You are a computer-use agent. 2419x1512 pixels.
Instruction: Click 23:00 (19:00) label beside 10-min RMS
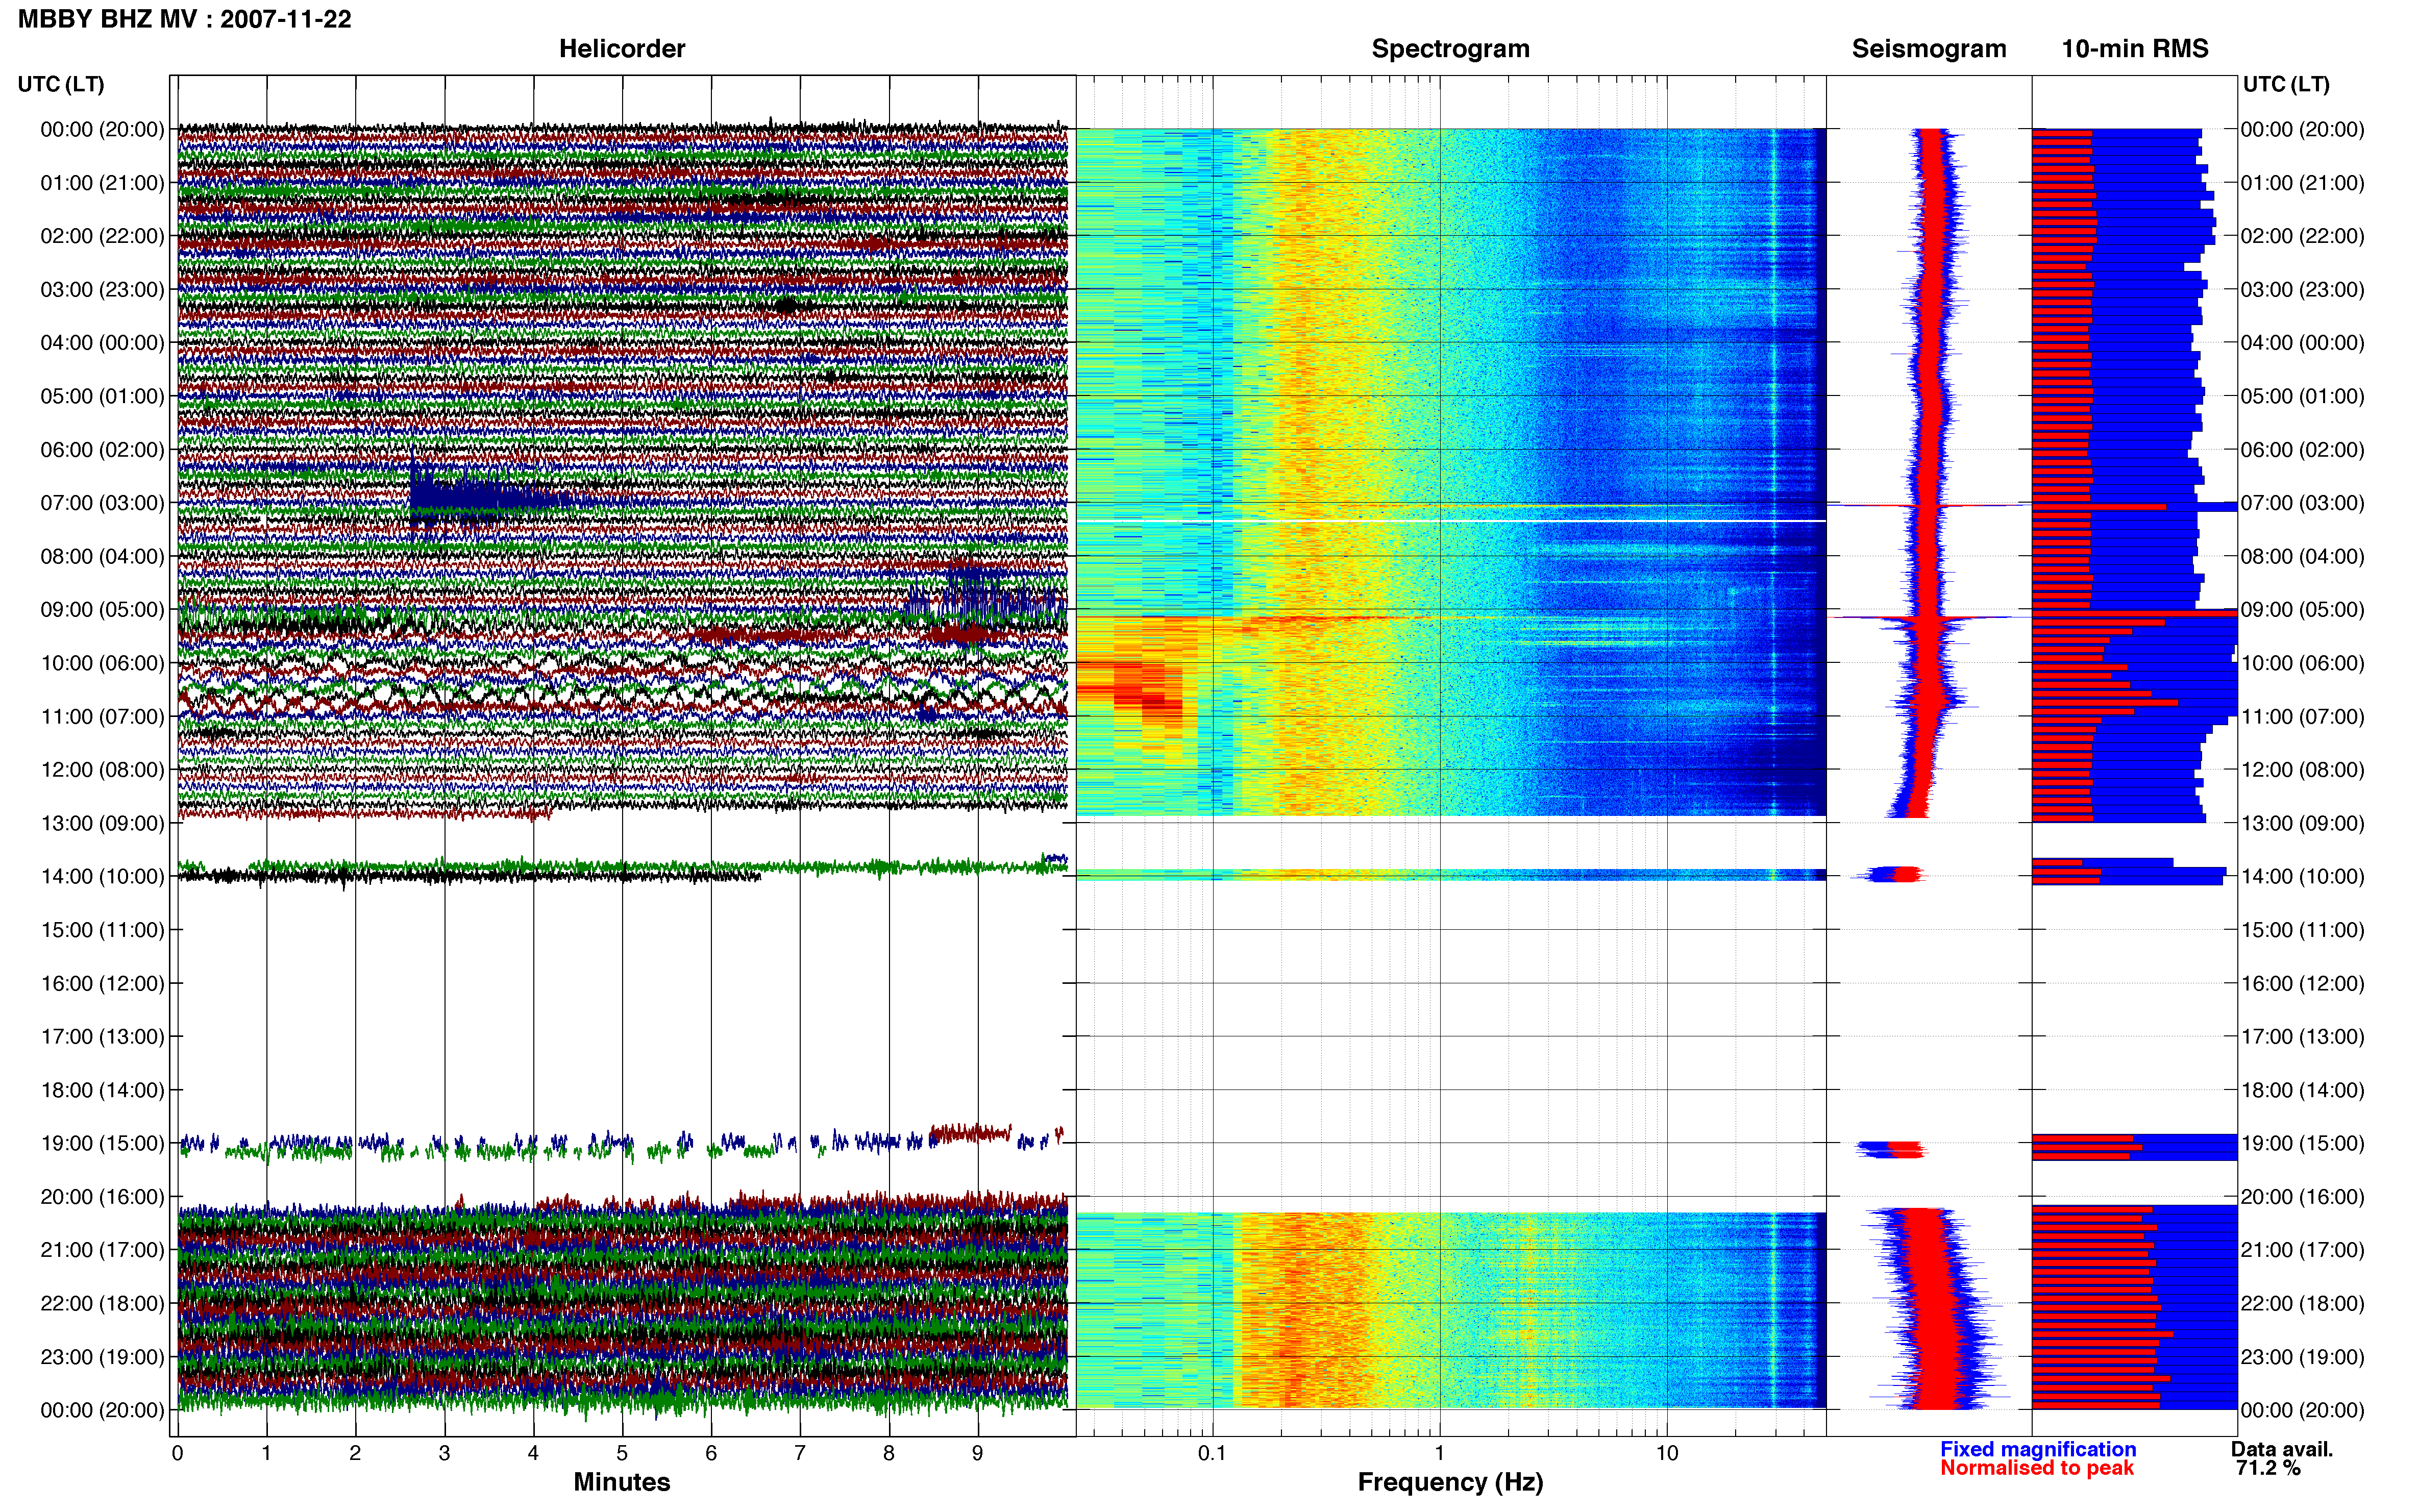(2302, 1357)
